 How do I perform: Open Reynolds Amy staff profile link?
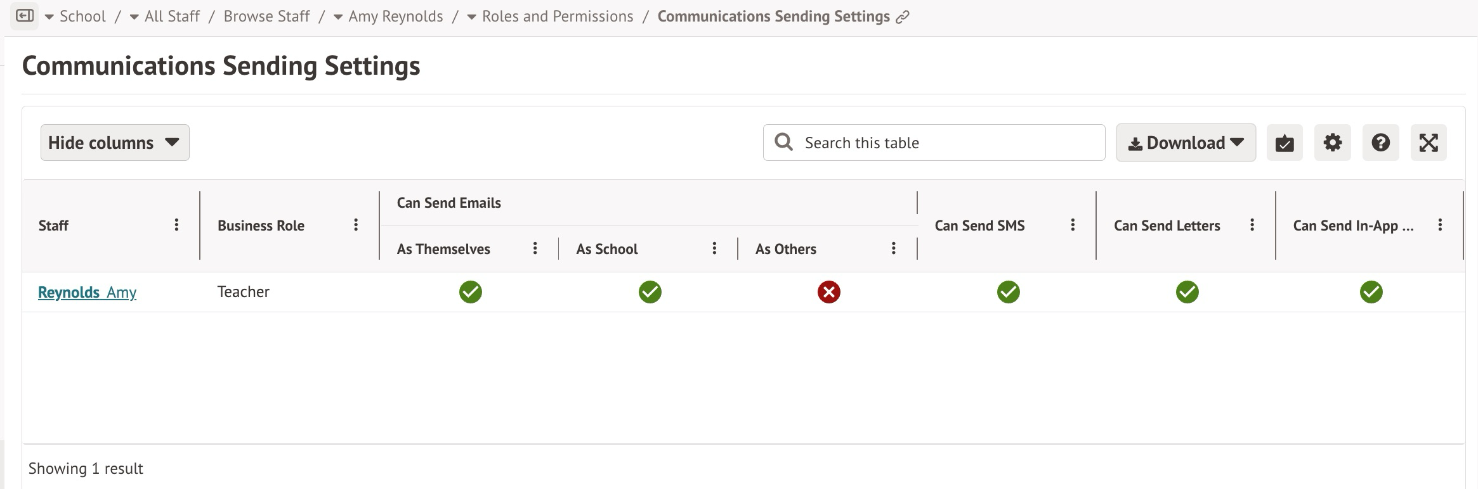(87, 292)
